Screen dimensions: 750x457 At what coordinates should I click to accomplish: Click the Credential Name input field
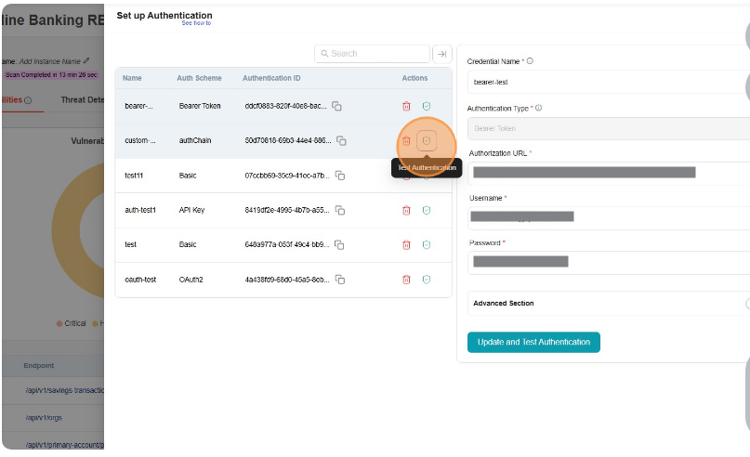point(609,83)
